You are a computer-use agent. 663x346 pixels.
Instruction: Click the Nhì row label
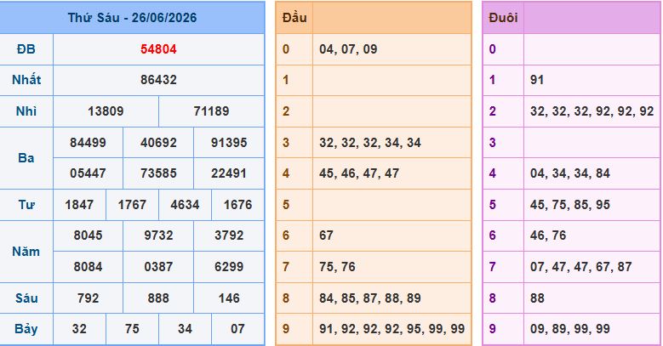click(26, 111)
